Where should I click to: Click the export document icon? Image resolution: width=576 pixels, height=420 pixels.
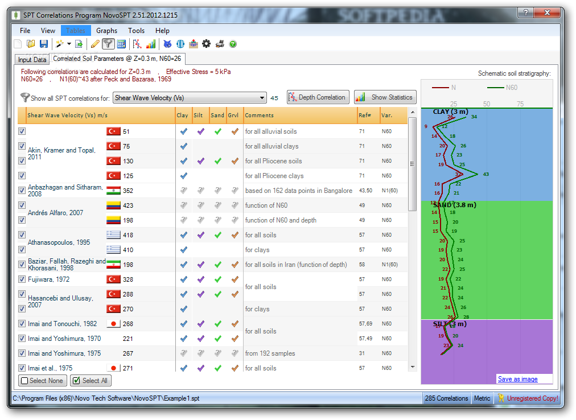tap(79, 44)
